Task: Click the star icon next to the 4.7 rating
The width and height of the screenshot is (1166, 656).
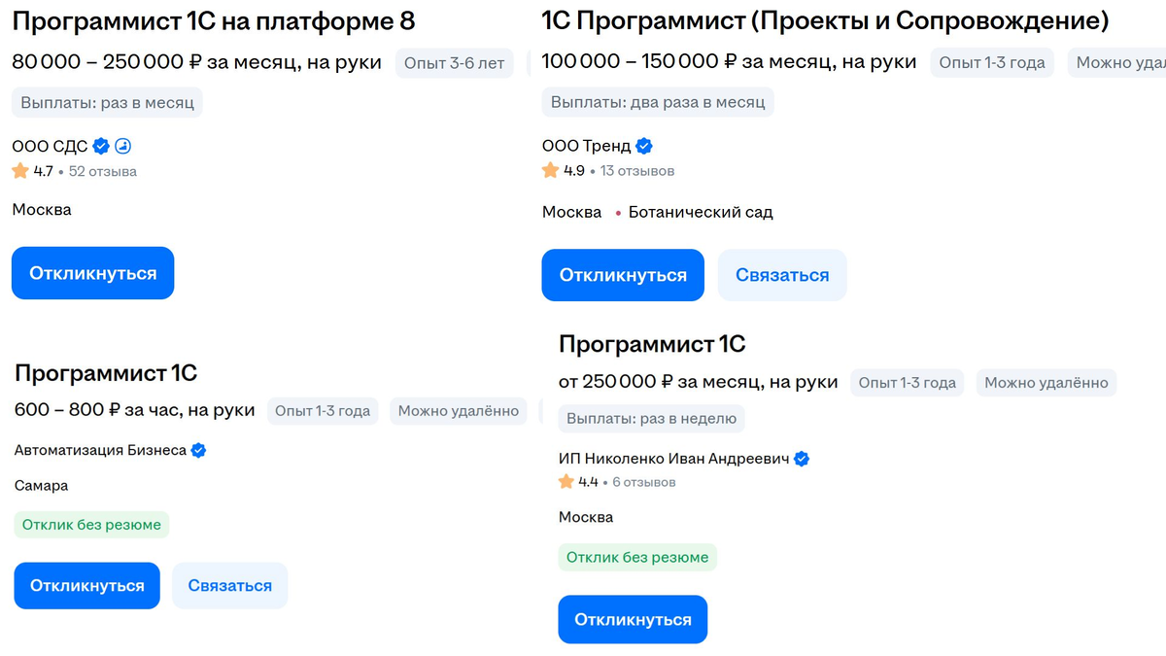Action: click(x=19, y=171)
